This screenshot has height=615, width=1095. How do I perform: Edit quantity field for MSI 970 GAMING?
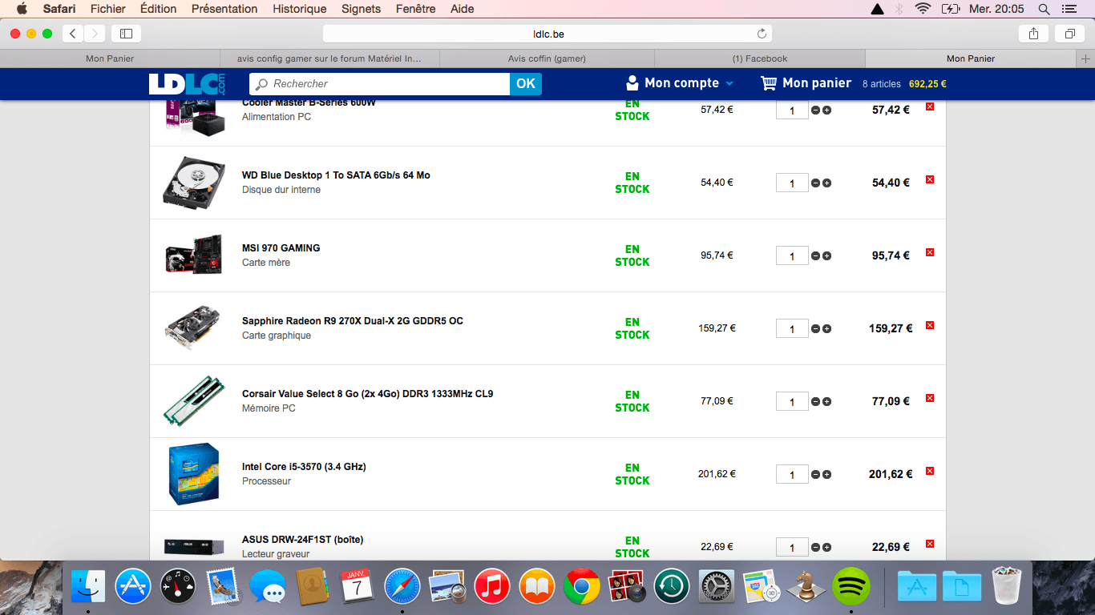792,256
